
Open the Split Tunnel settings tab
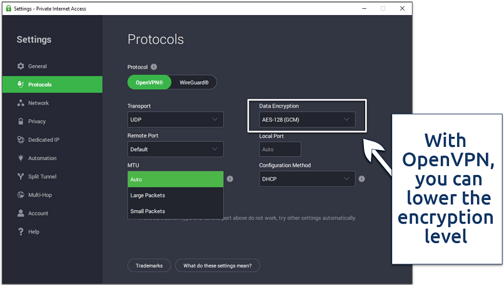[53, 176]
